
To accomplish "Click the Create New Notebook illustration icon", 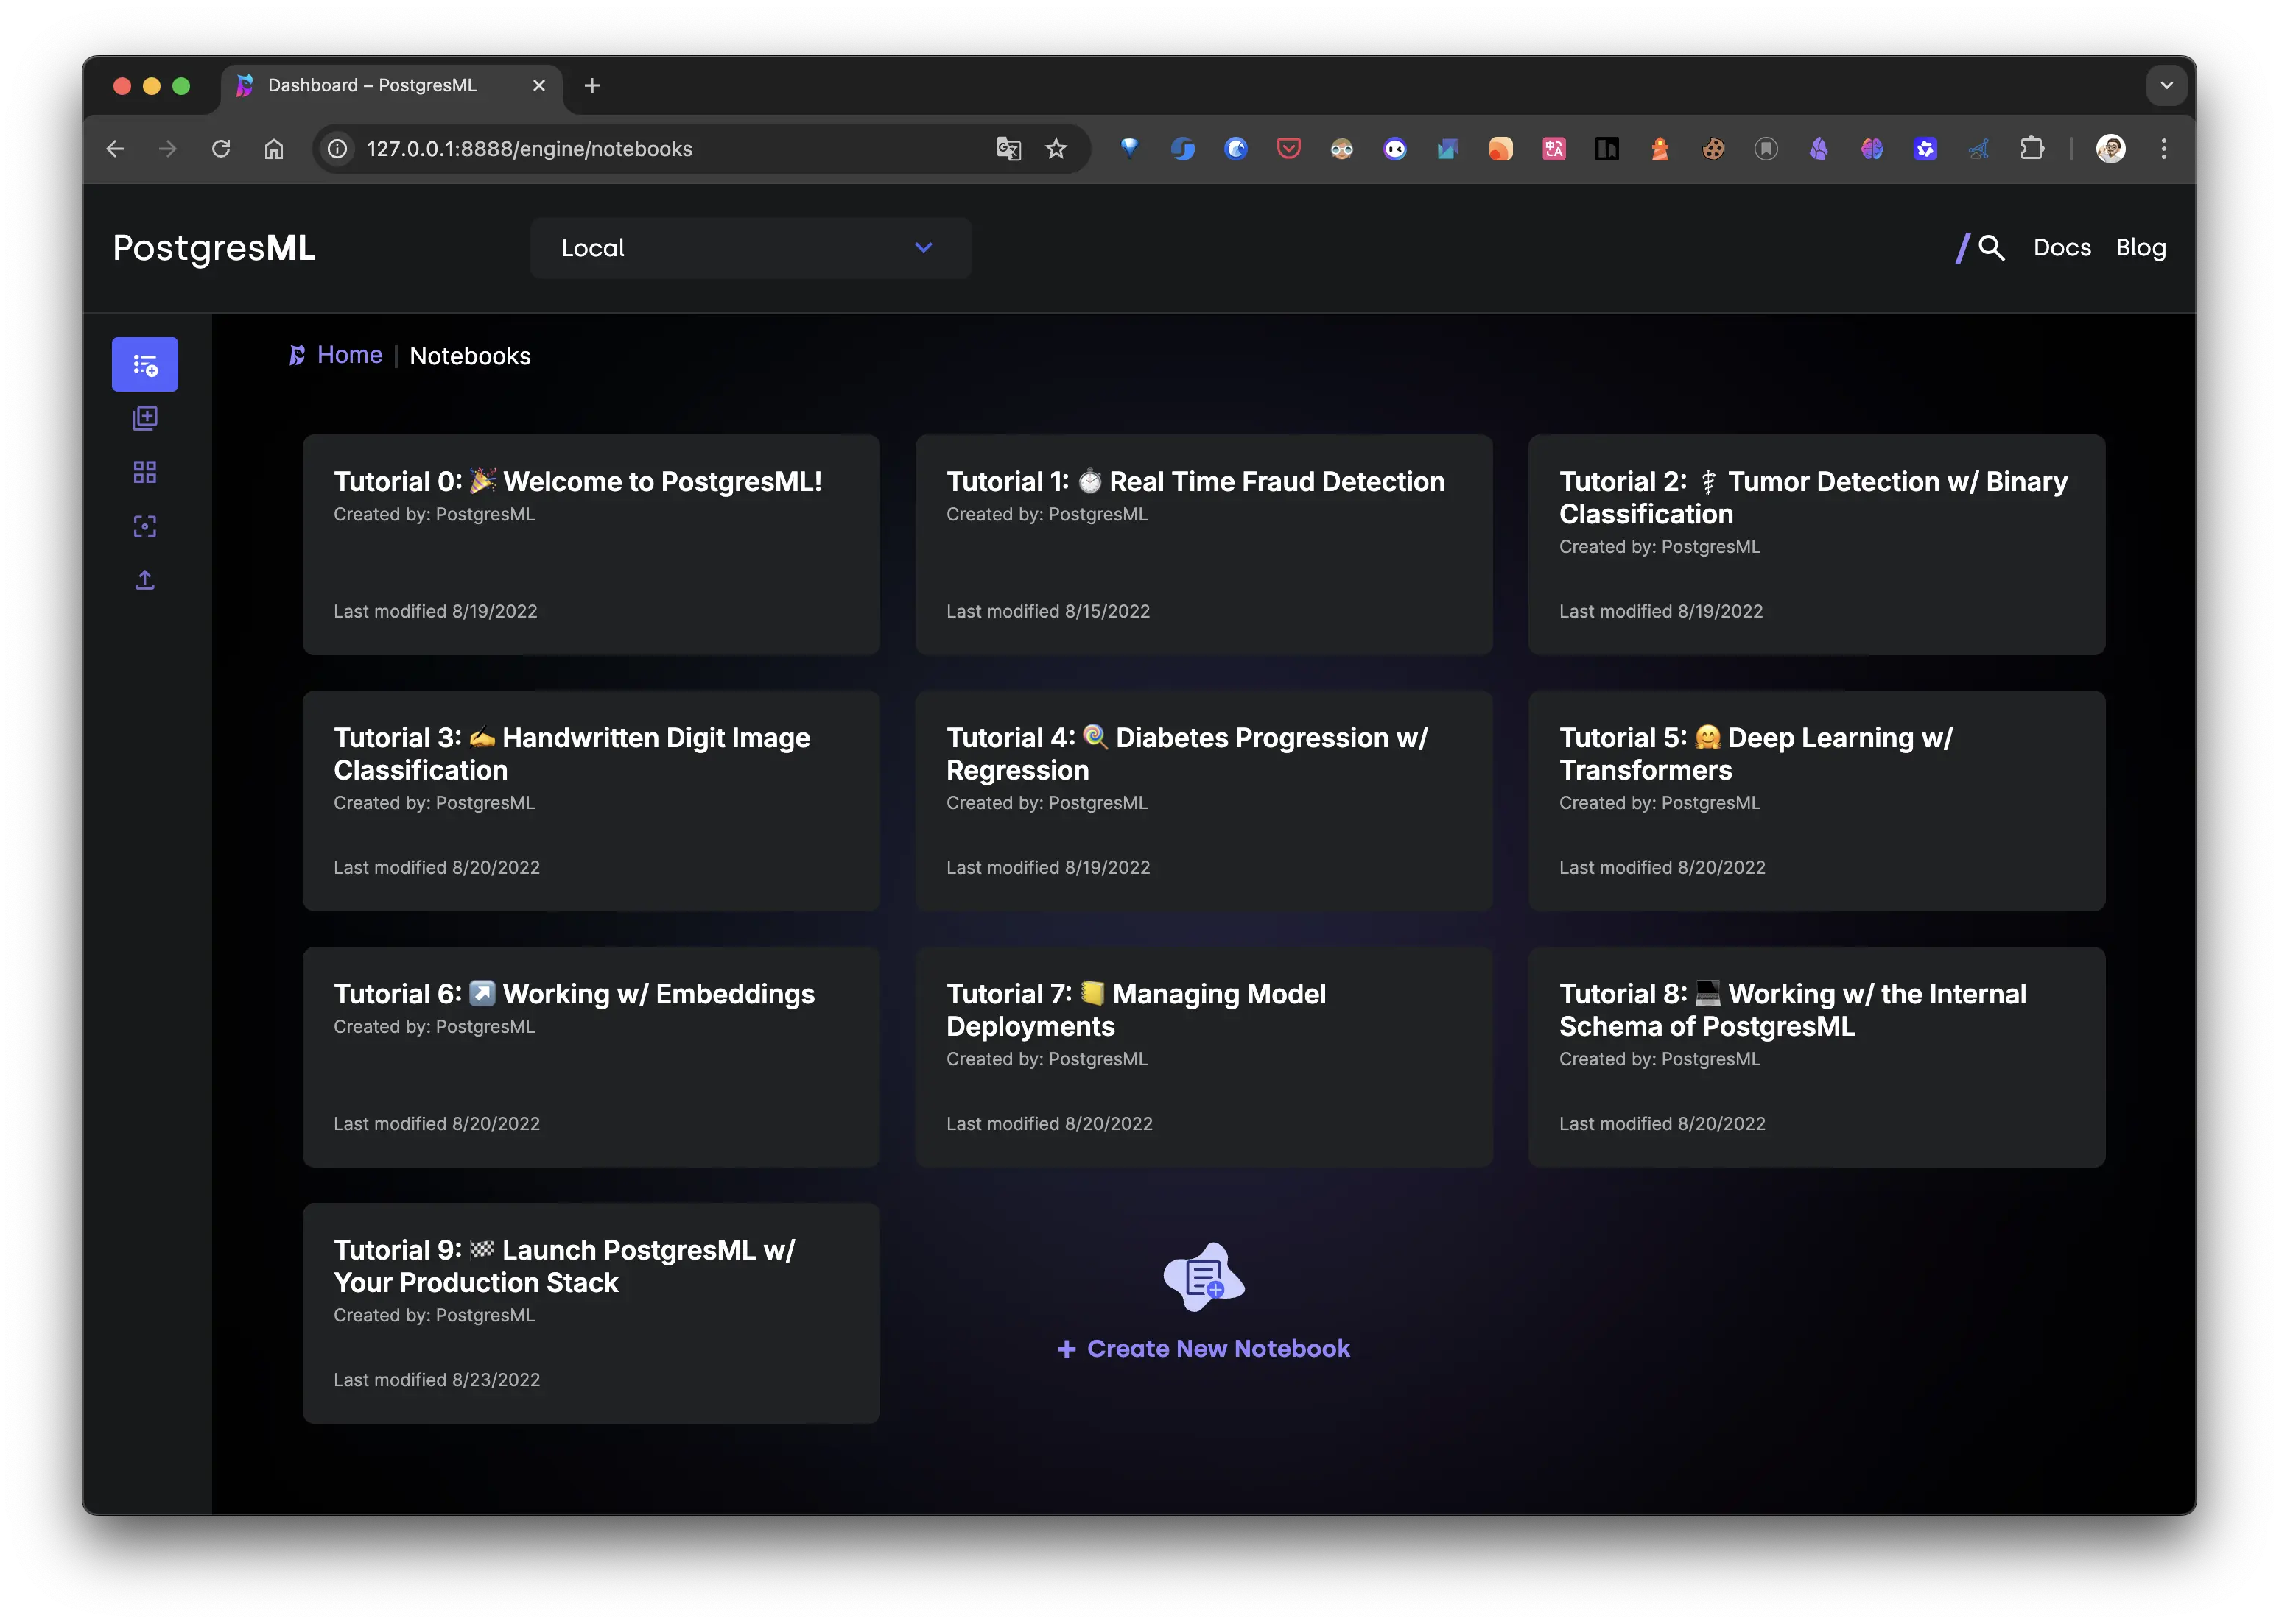I will 1204,1277.
